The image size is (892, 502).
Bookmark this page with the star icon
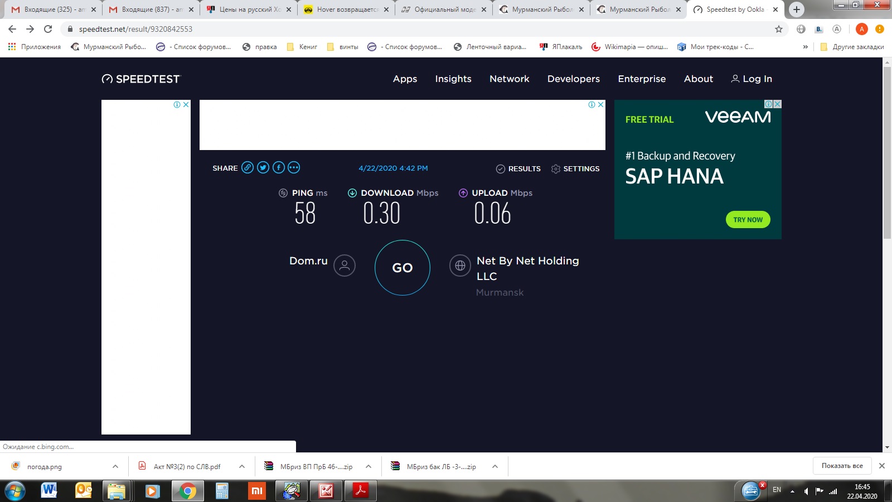tap(779, 29)
